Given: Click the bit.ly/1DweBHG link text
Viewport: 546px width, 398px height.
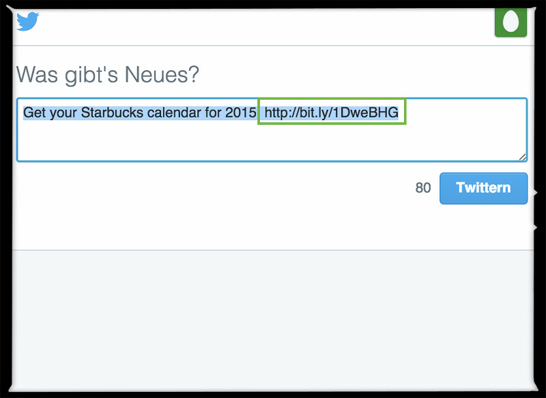Looking at the screenshot, I should [331, 113].
